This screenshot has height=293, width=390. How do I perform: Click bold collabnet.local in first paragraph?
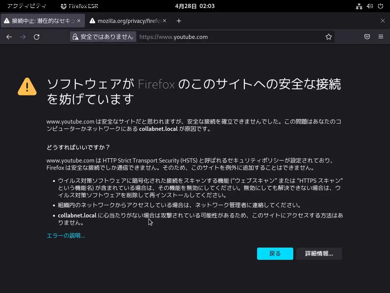point(158,129)
